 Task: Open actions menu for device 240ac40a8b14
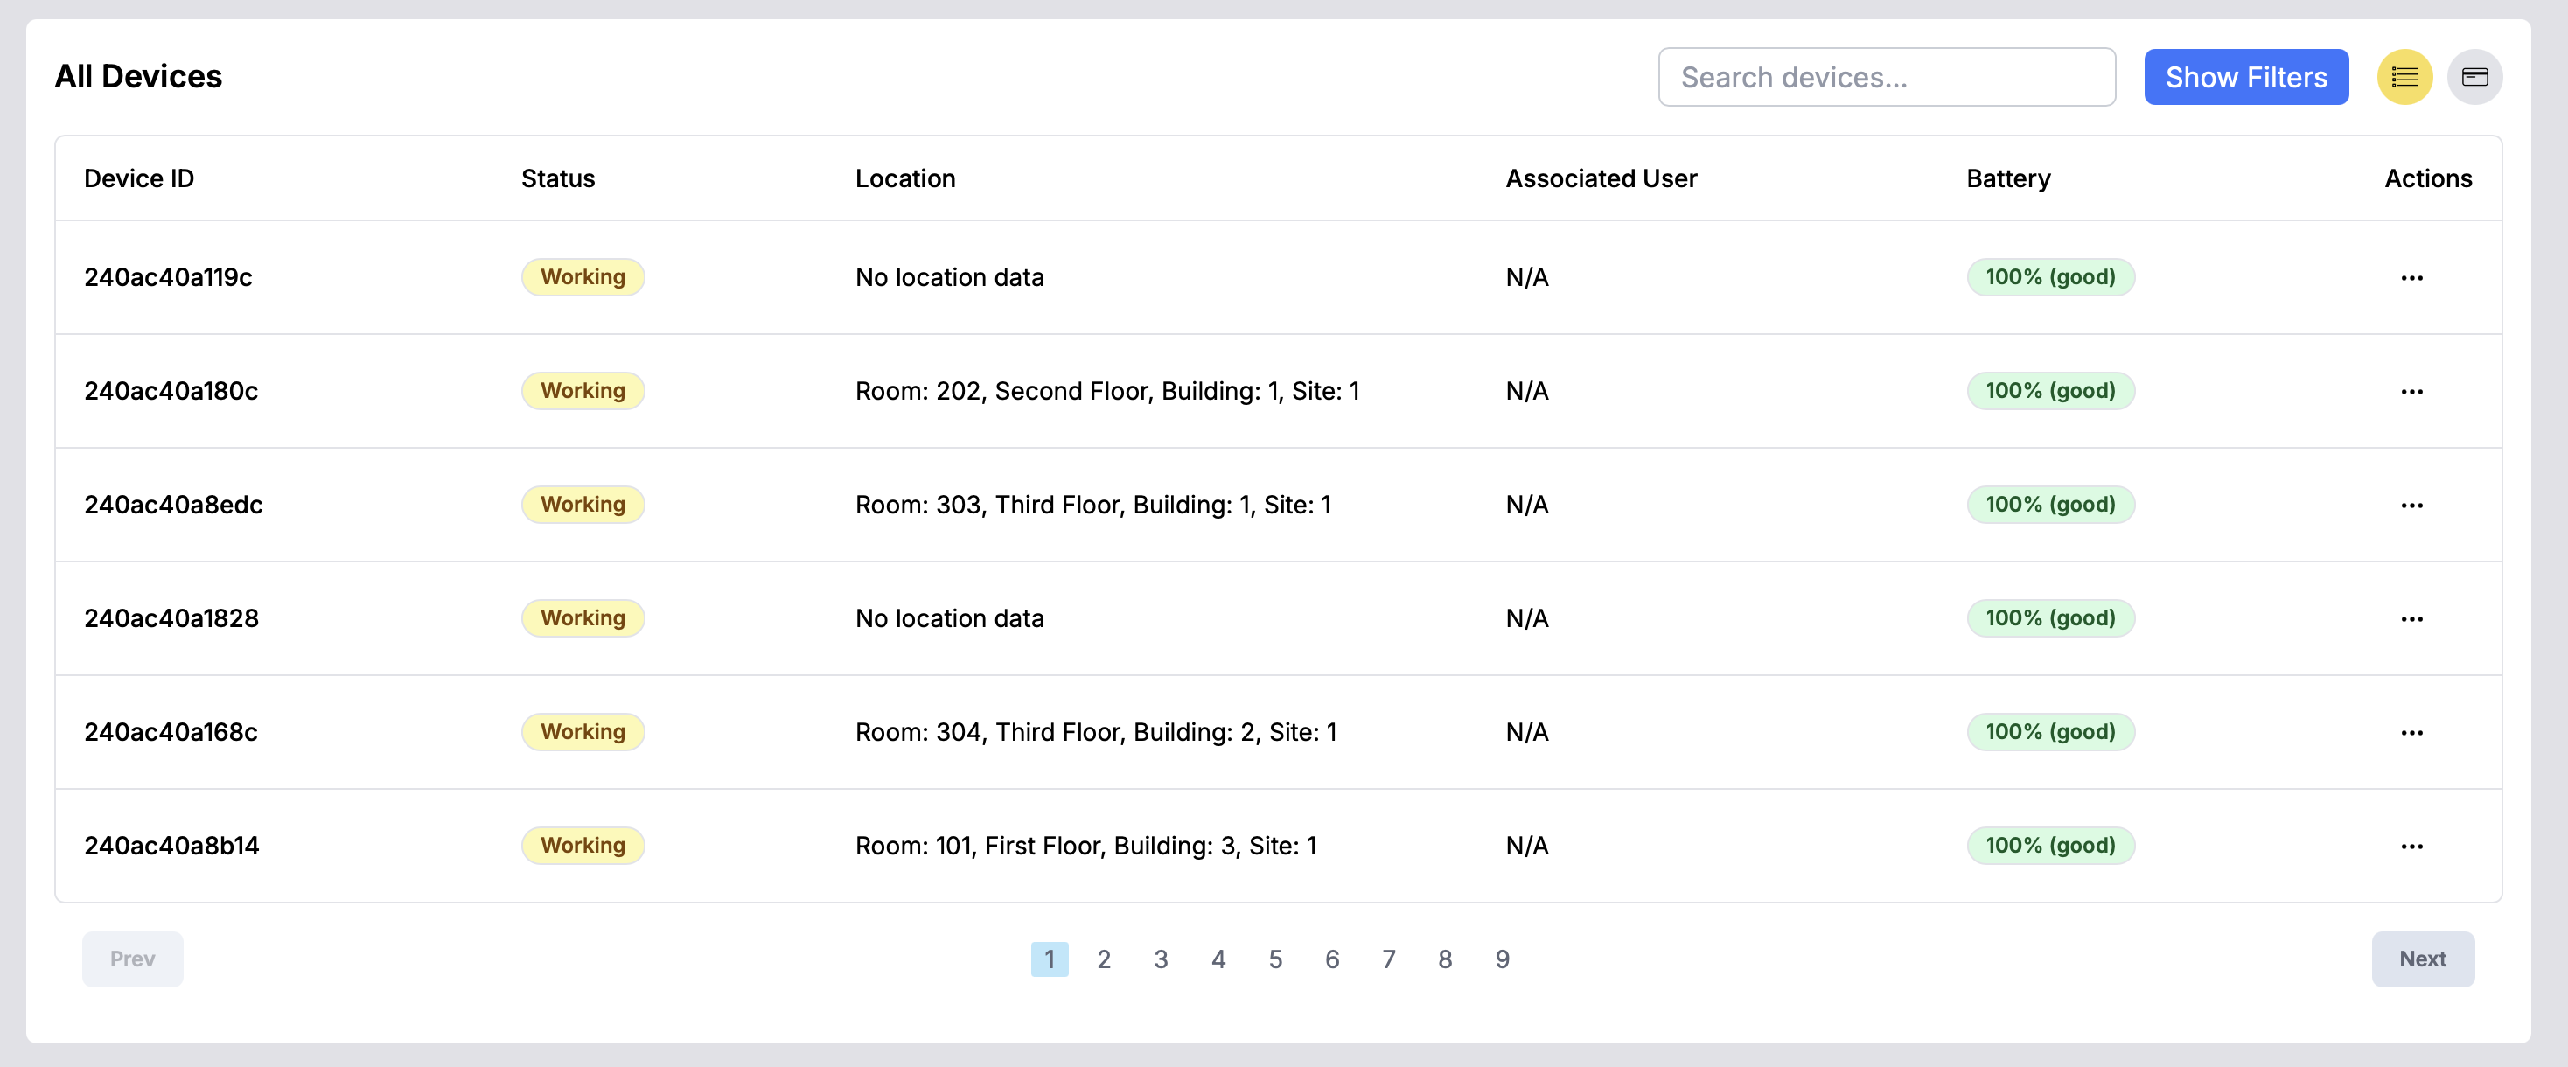point(2411,847)
